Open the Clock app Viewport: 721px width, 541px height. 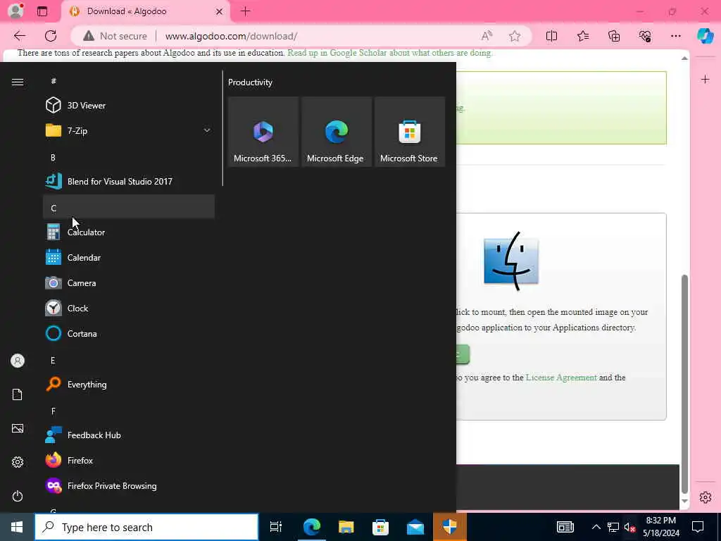click(x=129, y=309)
